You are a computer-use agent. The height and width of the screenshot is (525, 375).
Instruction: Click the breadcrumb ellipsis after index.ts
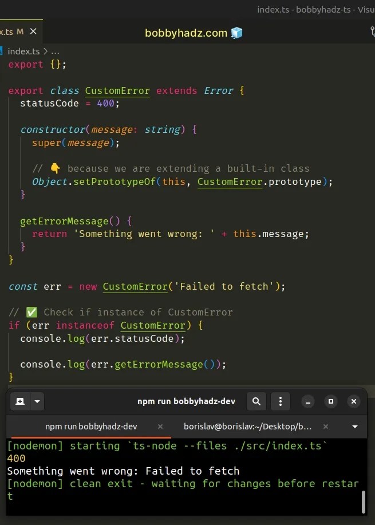click(55, 52)
